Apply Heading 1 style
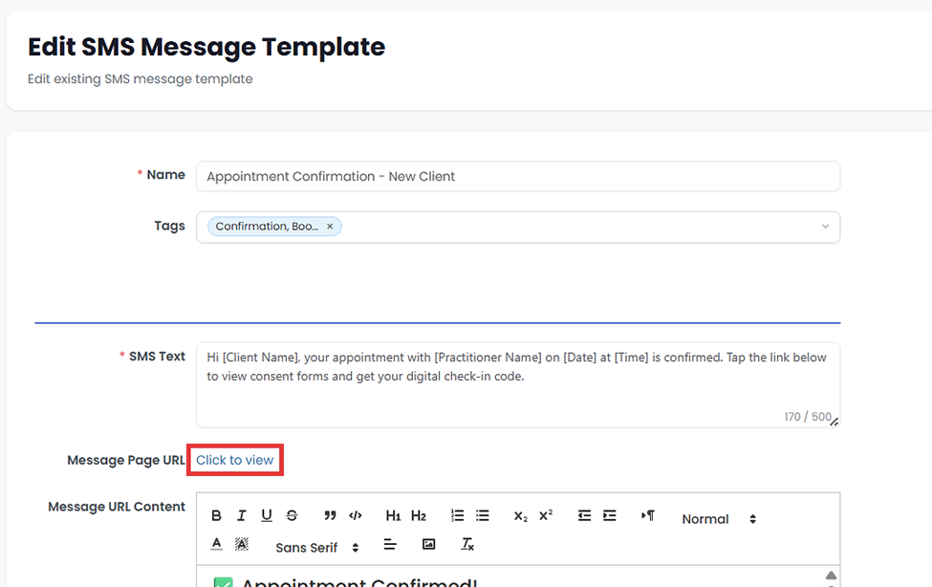932x587 pixels. 393,516
